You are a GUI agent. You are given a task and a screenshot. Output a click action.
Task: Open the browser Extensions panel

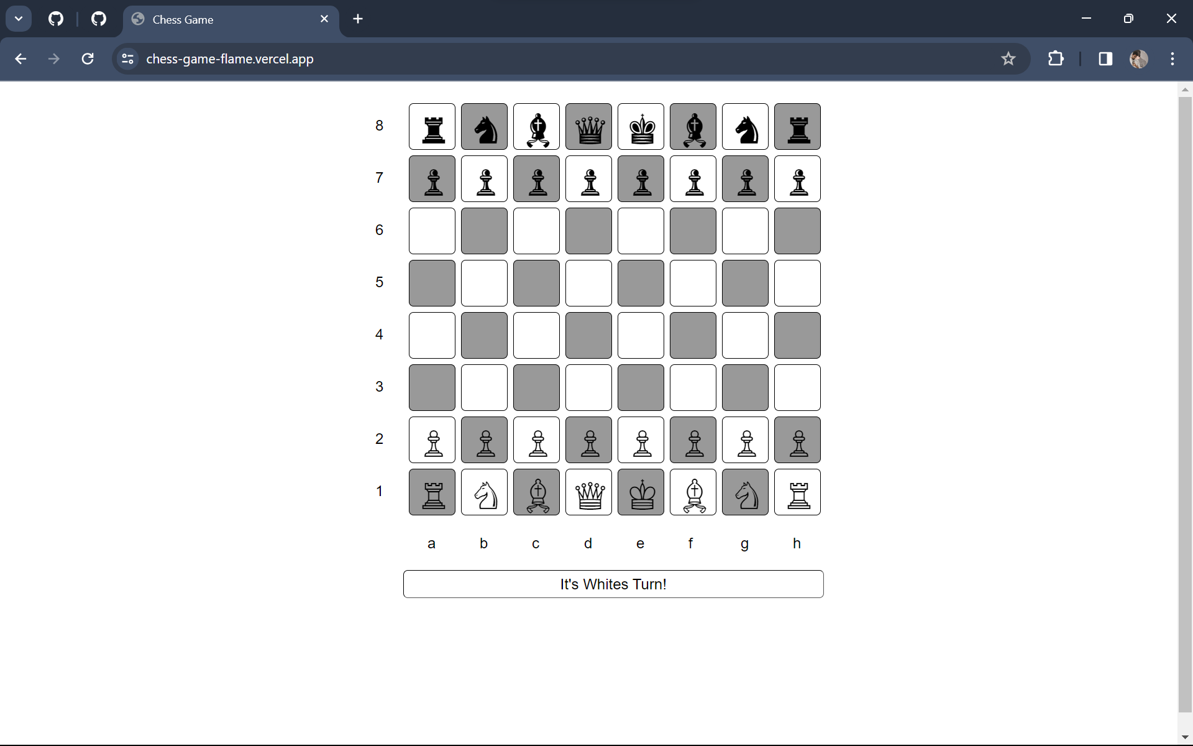click(1056, 58)
